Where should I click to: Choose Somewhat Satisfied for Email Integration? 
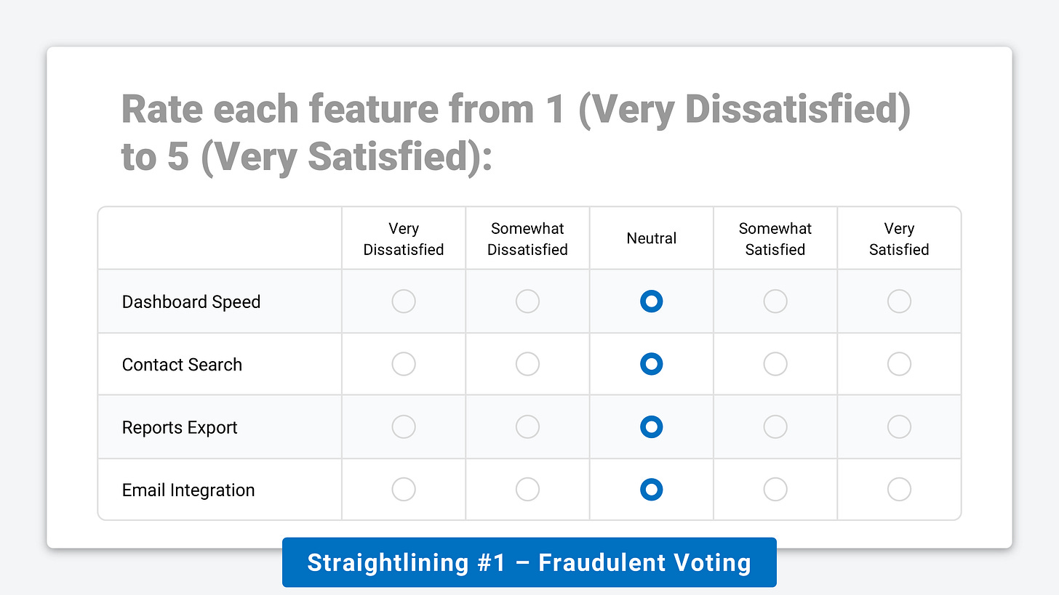tap(775, 490)
